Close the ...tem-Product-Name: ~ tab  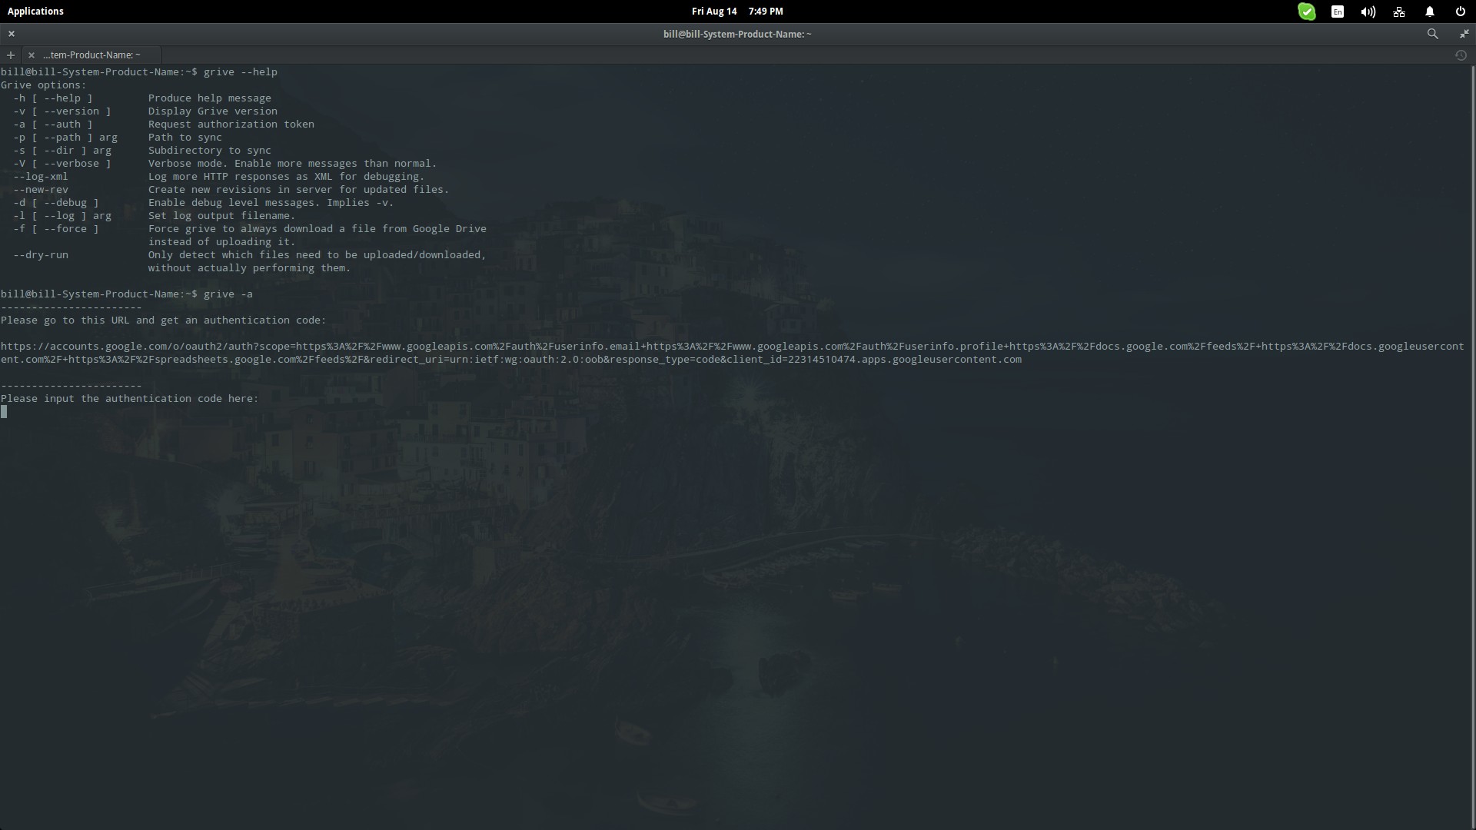click(31, 55)
